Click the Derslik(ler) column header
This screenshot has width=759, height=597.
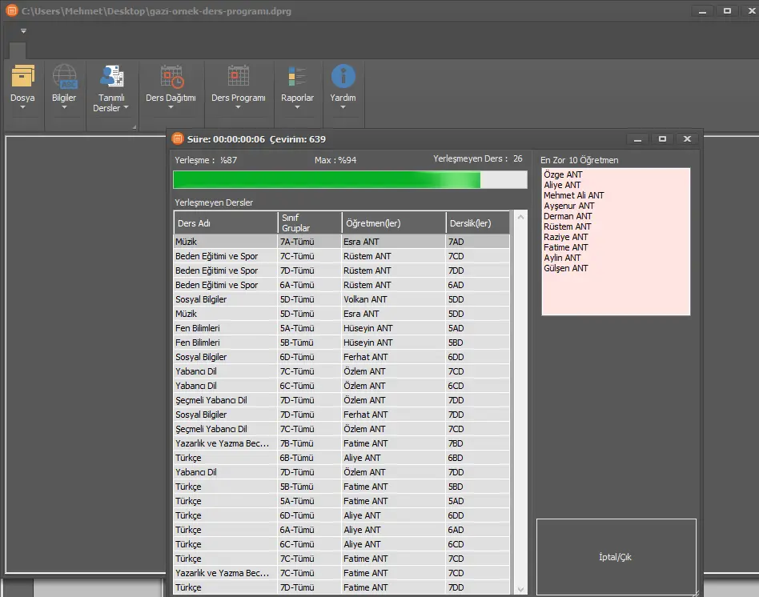click(x=477, y=222)
